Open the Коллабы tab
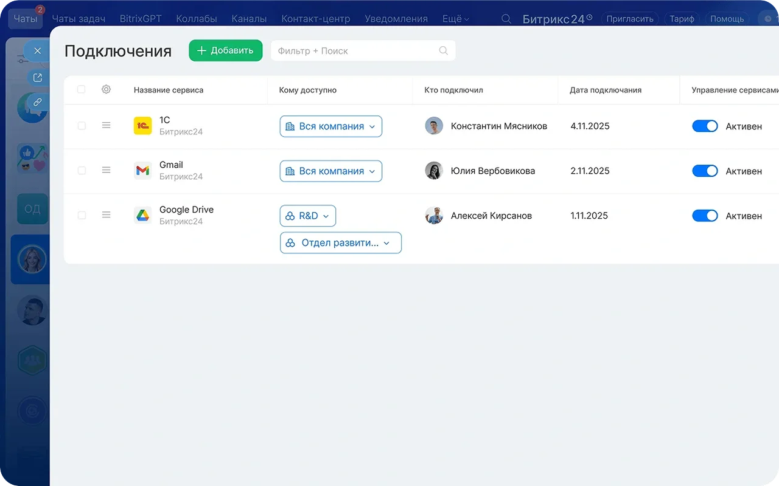779x486 pixels. [x=197, y=19]
